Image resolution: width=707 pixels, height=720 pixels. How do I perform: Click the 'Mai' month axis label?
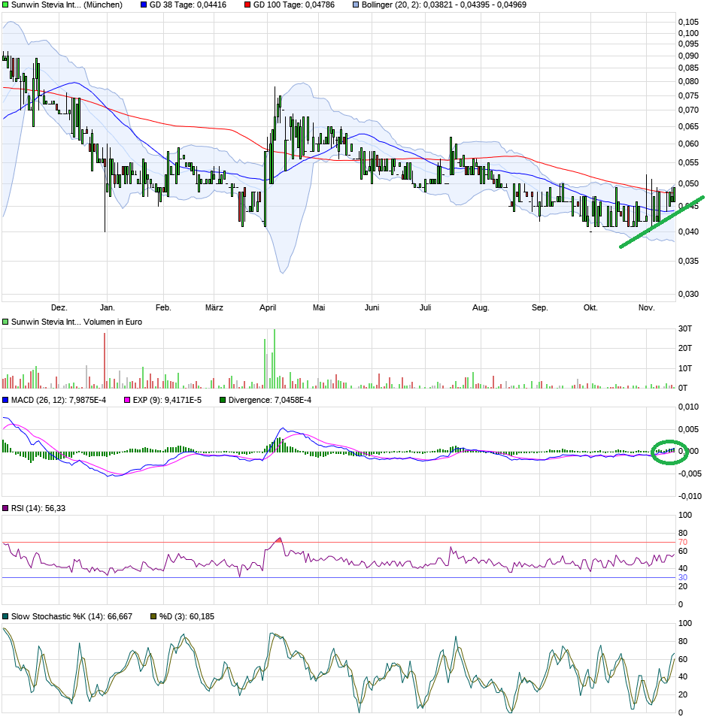[x=319, y=307]
